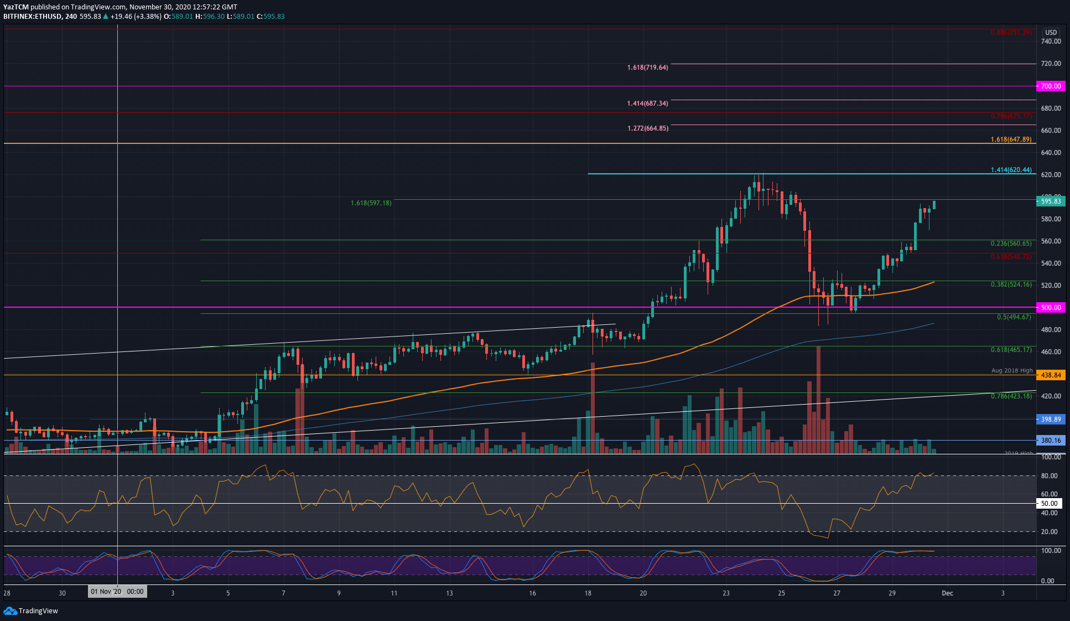Click the blue 398.89 price label
This screenshot has width=1070, height=621.
click(x=1051, y=420)
